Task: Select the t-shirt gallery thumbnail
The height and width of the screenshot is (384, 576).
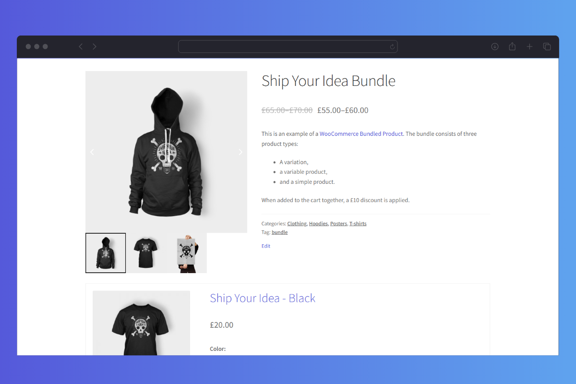Action: pyautogui.click(x=146, y=253)
